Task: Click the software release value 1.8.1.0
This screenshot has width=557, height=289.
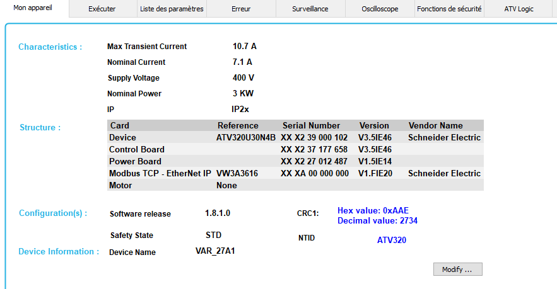Action: 218,213
